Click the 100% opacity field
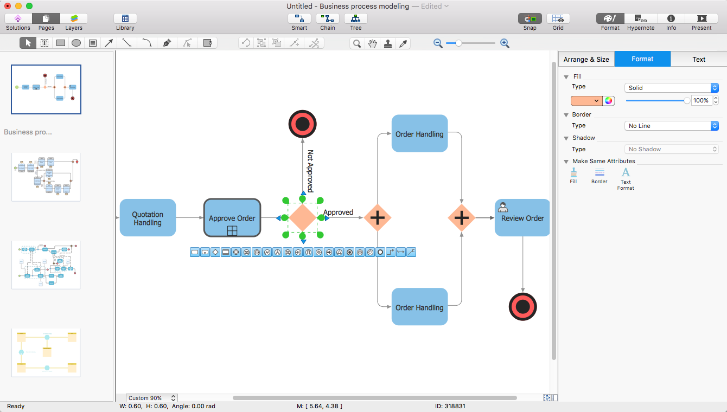 pyautogui.click(x=701, y=100)
